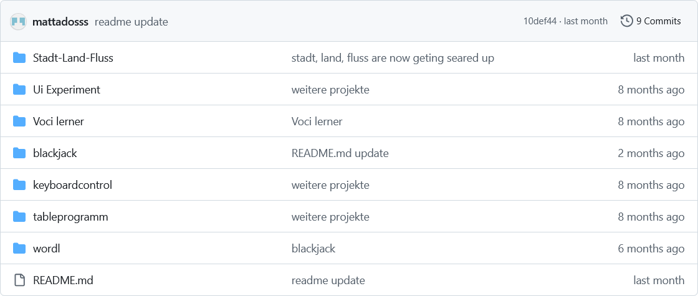The width and height of the screenshot is (698, 296).
Task: Open the Stadt-Land-Fluss folder name
Action: point(73,58)
